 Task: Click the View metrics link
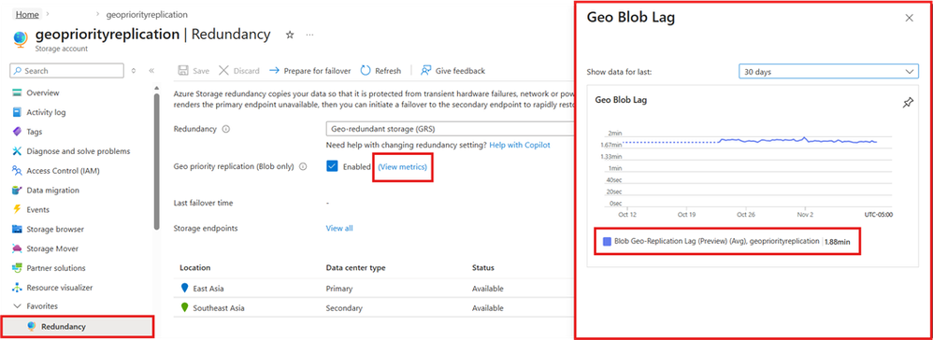(x=403, y=167)
